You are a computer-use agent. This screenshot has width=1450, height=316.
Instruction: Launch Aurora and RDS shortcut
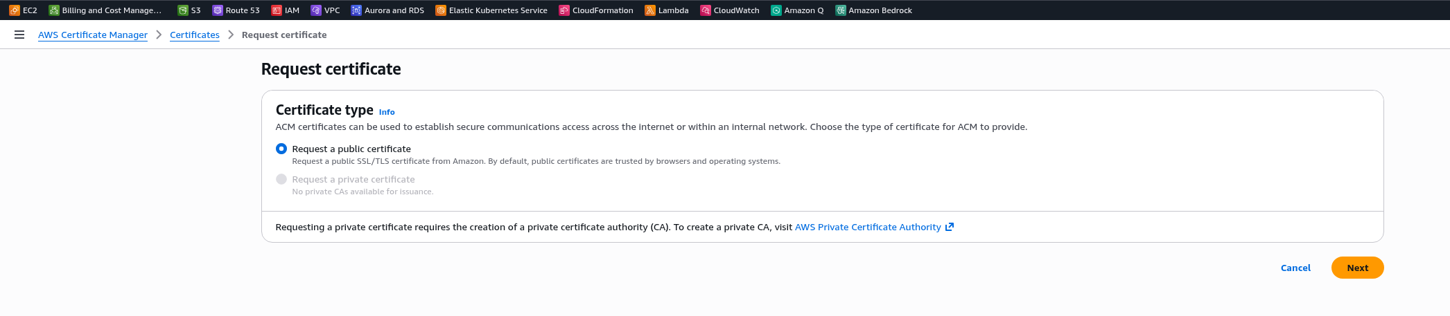(x=387, y=10)
